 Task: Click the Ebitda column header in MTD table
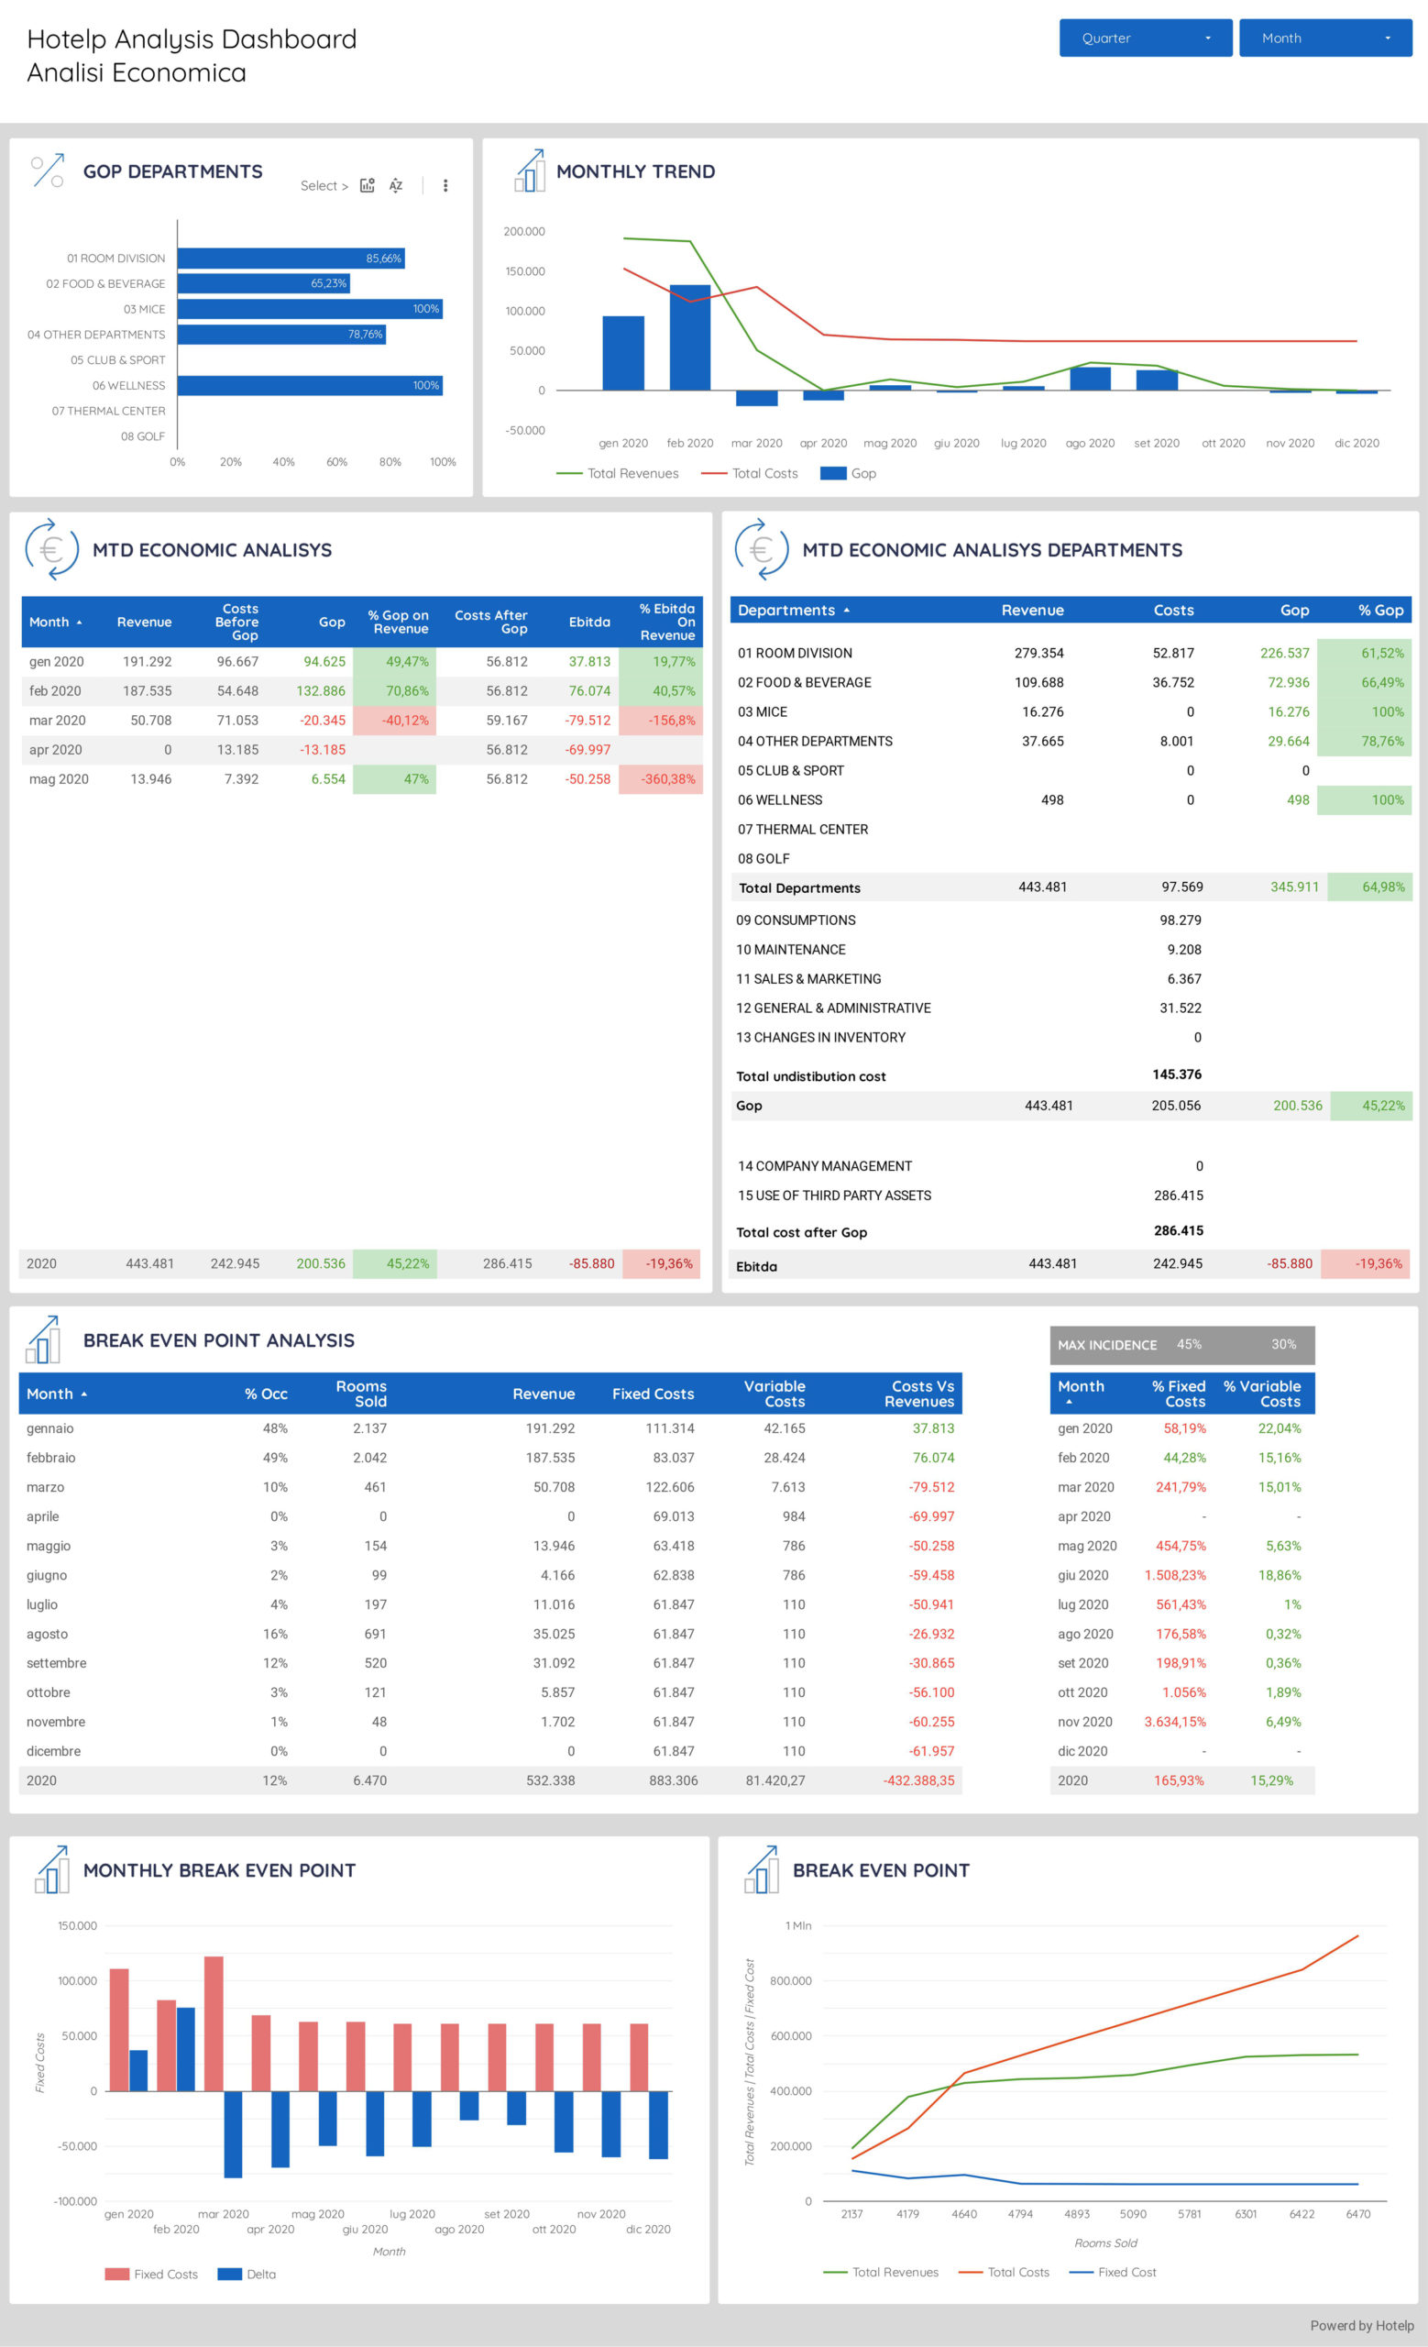[589, 622]
